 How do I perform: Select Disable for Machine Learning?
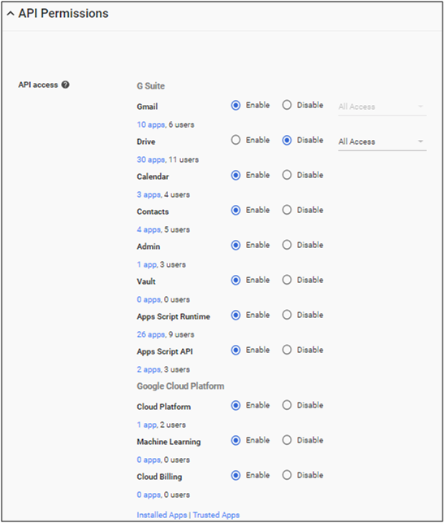pyautogui.click(x=287, y=441)
